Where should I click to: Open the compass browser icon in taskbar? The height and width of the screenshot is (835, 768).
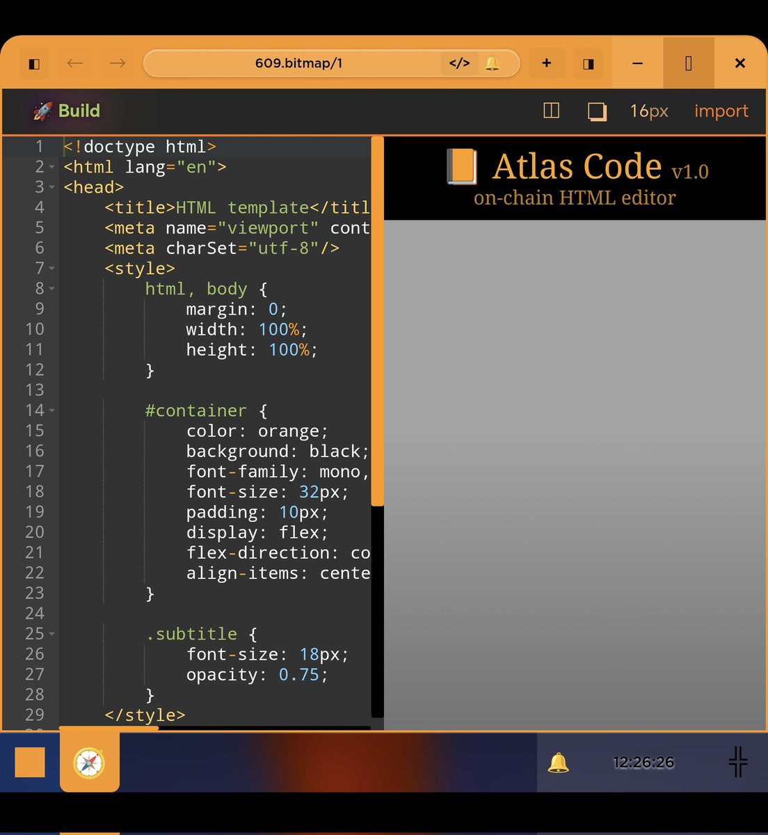[x=89, y=763]
